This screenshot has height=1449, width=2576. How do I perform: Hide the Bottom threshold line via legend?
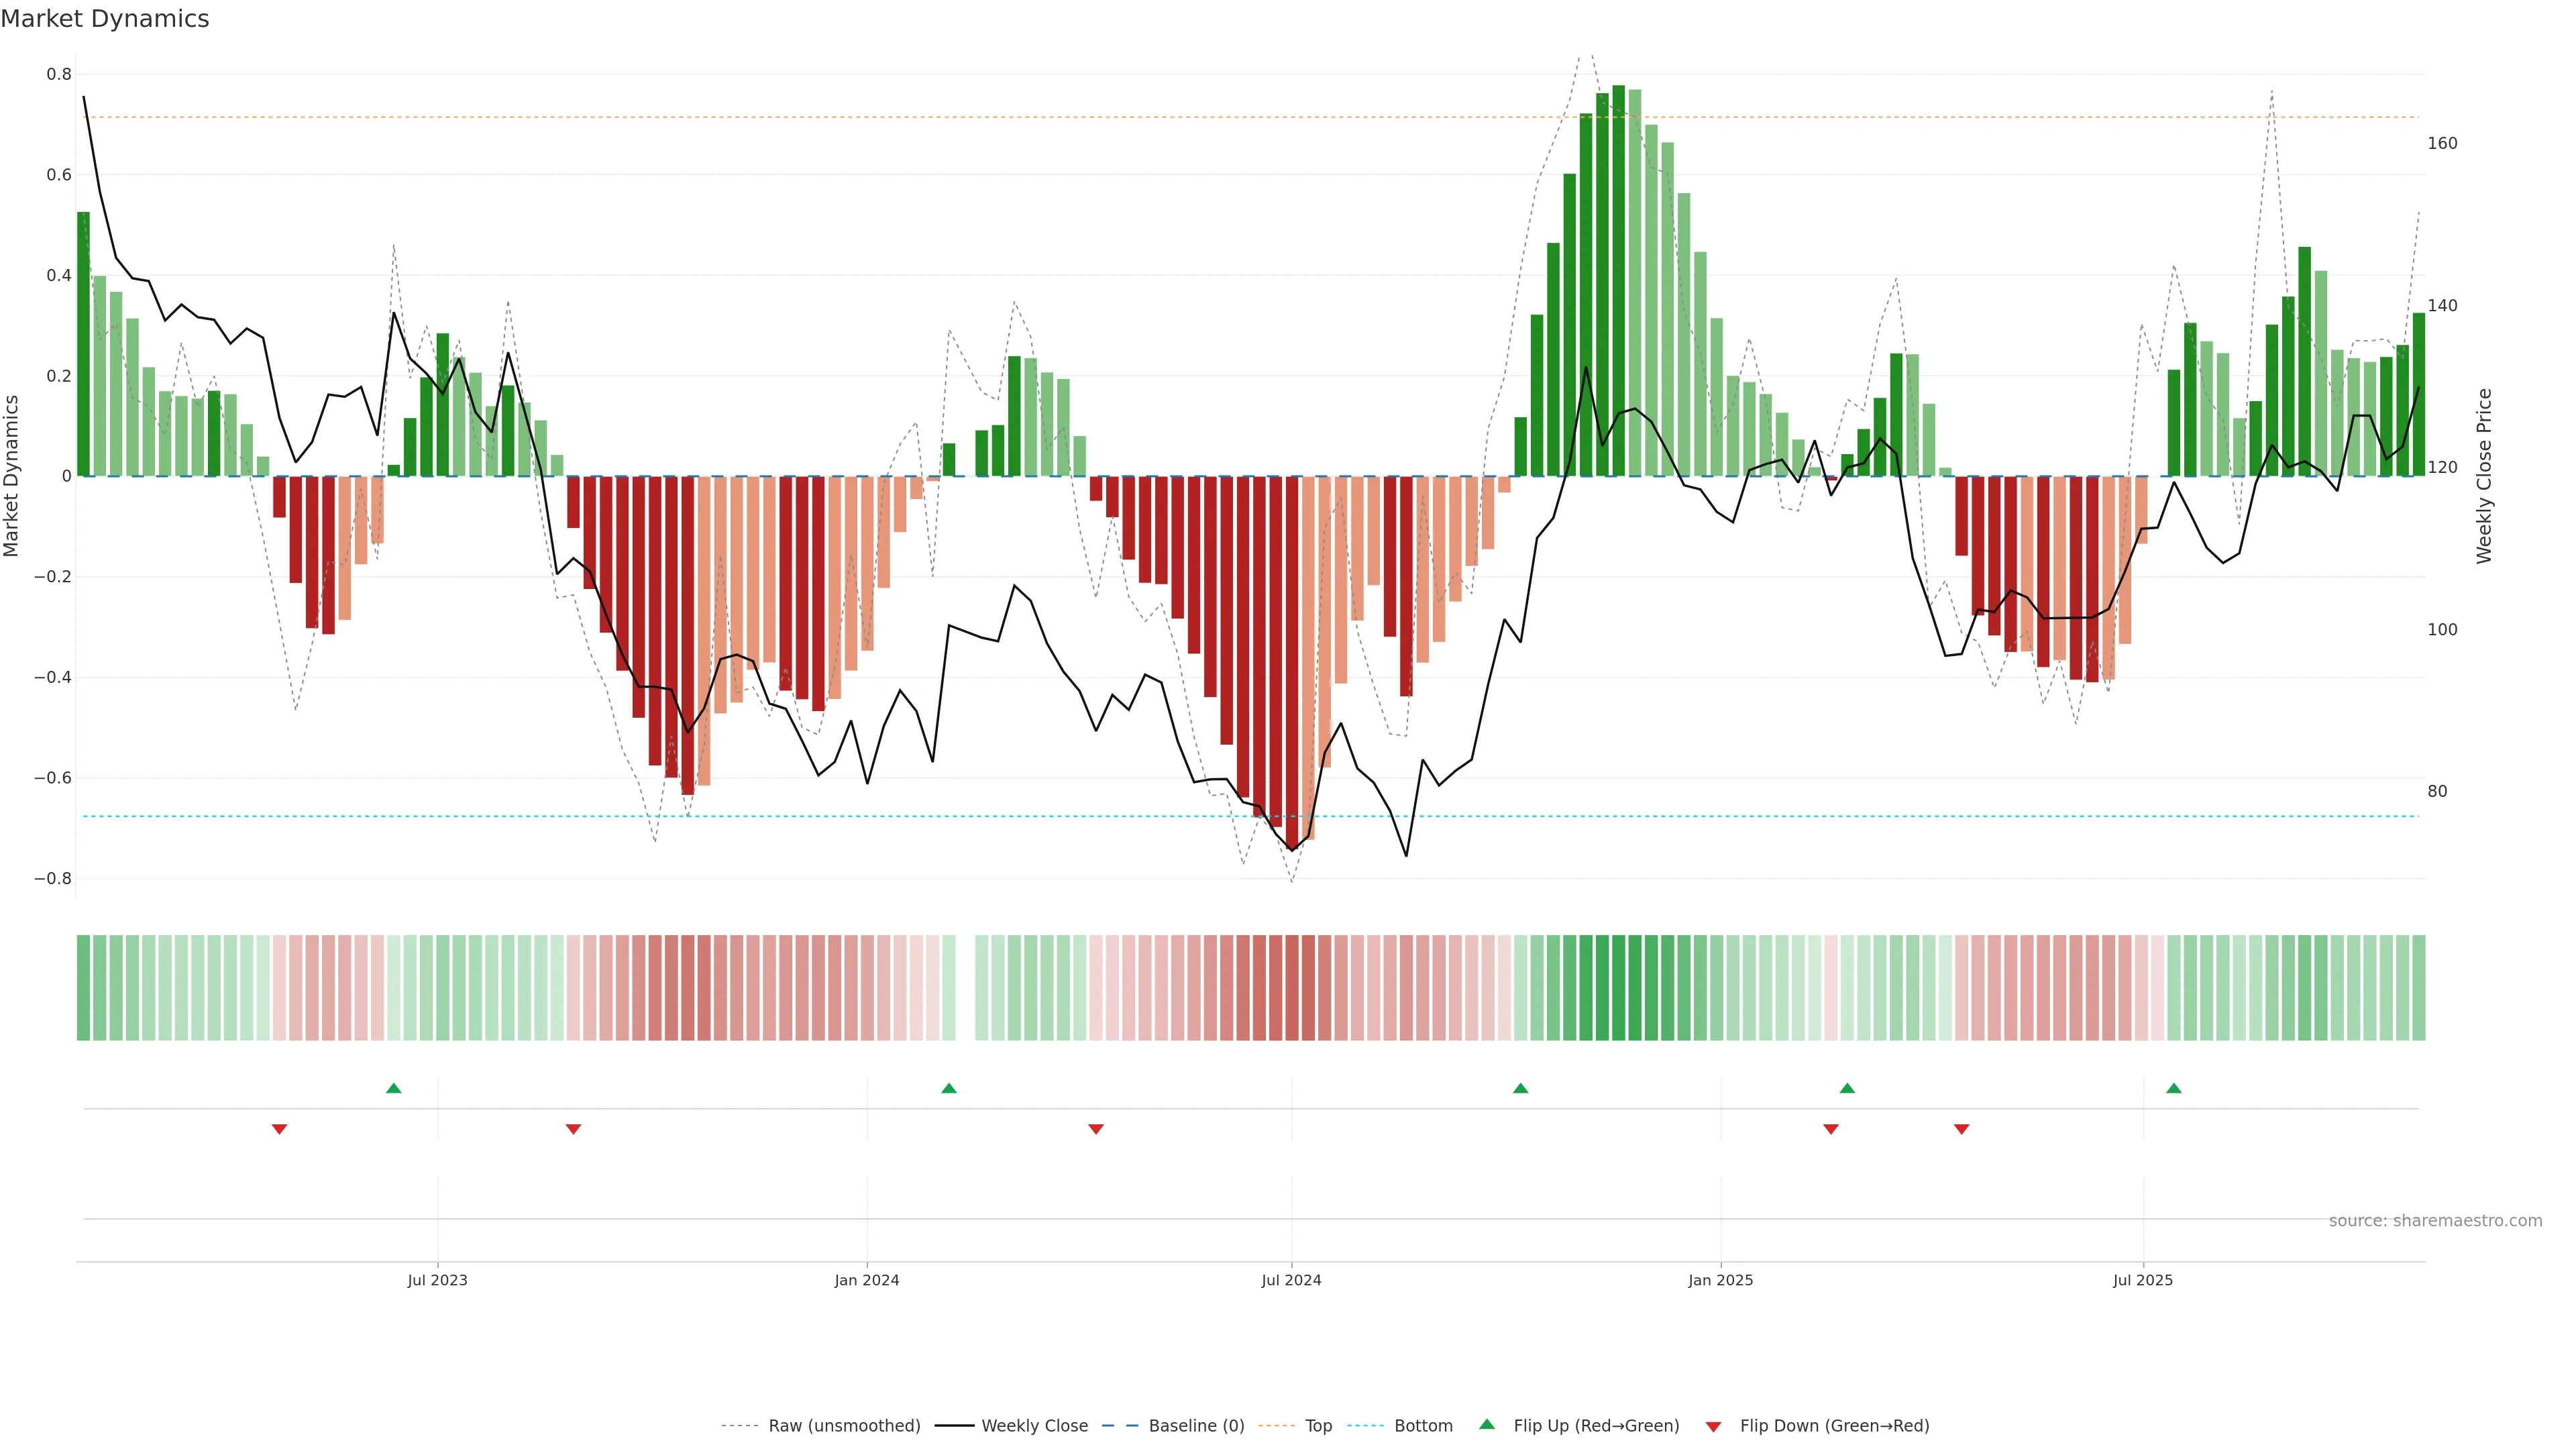tap(1423, 1426)
